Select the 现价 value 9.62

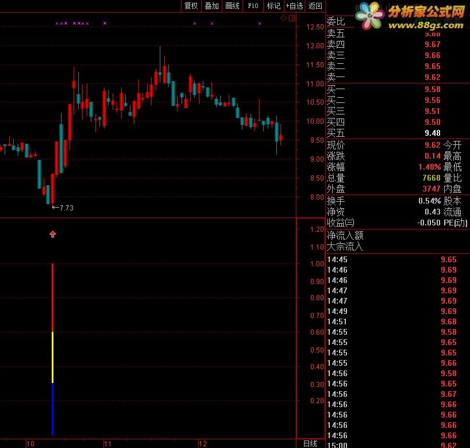point(433,145)
